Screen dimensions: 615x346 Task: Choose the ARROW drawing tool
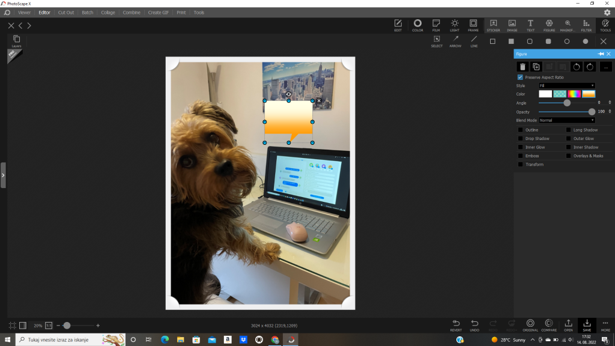pyautogui.click(x=455, y=41)
